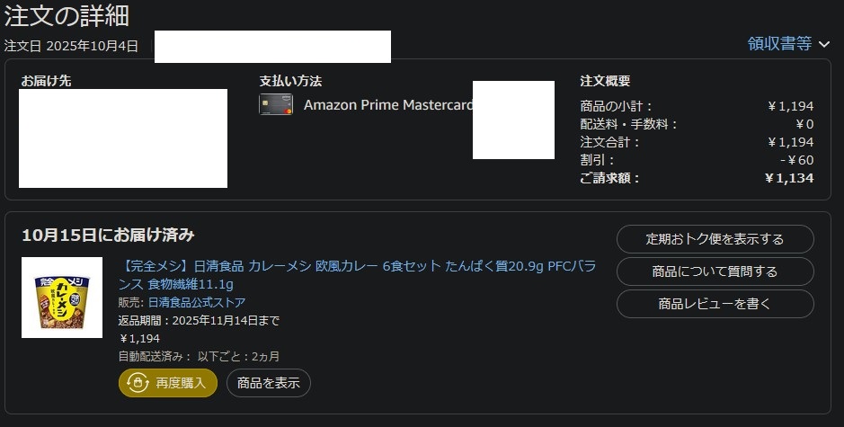The image size is (844, 427).
Task: Visit the 日清食品公式ストア seller link
Action: [196, 303]
